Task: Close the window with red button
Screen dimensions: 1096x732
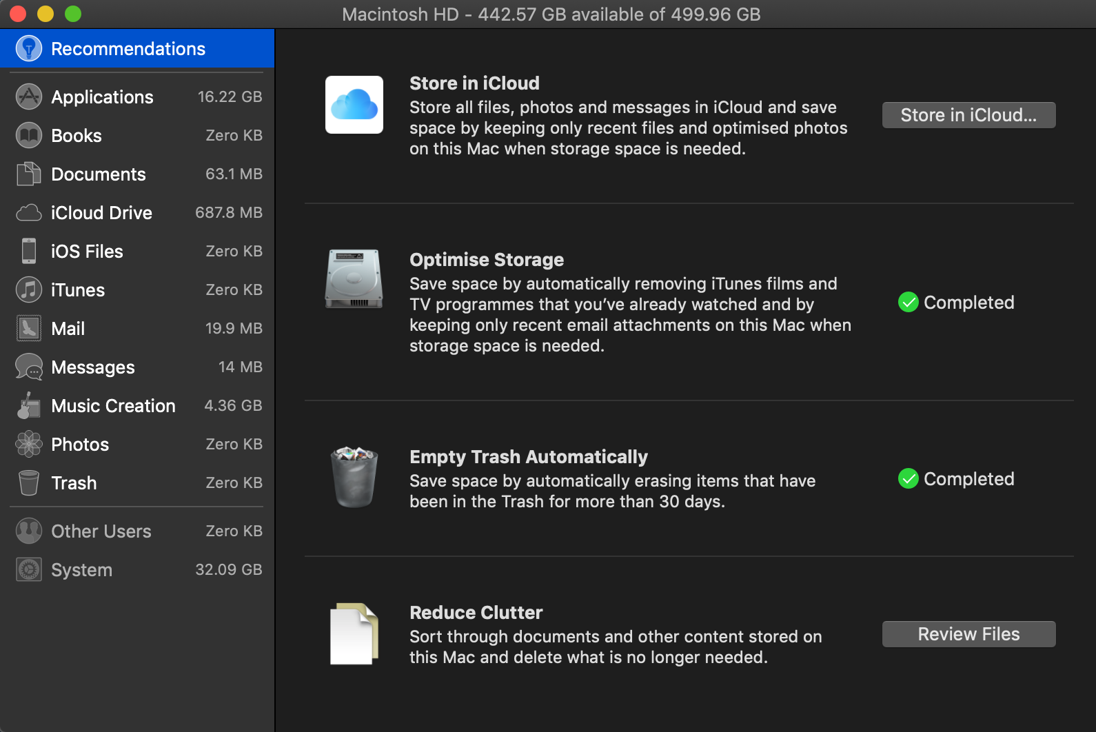Action: [x=18, y=14]
